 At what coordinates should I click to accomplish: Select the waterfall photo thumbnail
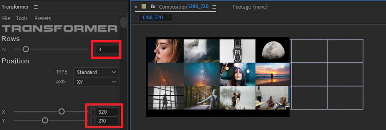click(201, 51)
